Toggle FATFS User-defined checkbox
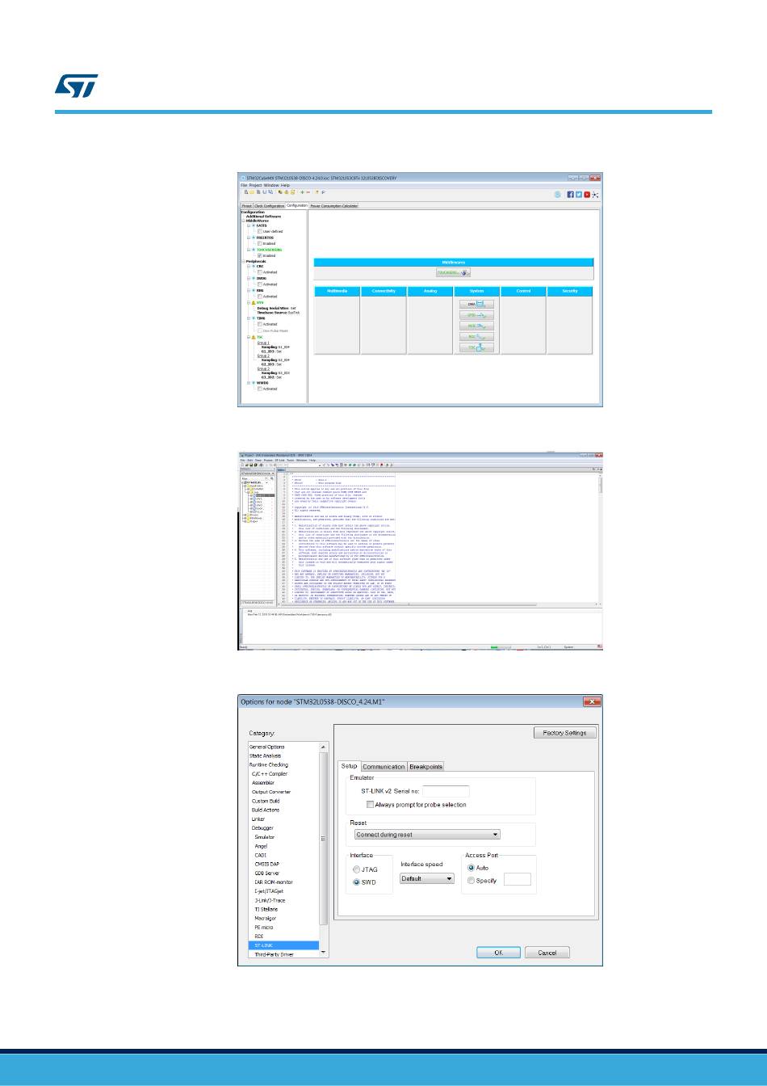Image resolution: width=767 pixels, height=1086 pixels. point(260,231)
